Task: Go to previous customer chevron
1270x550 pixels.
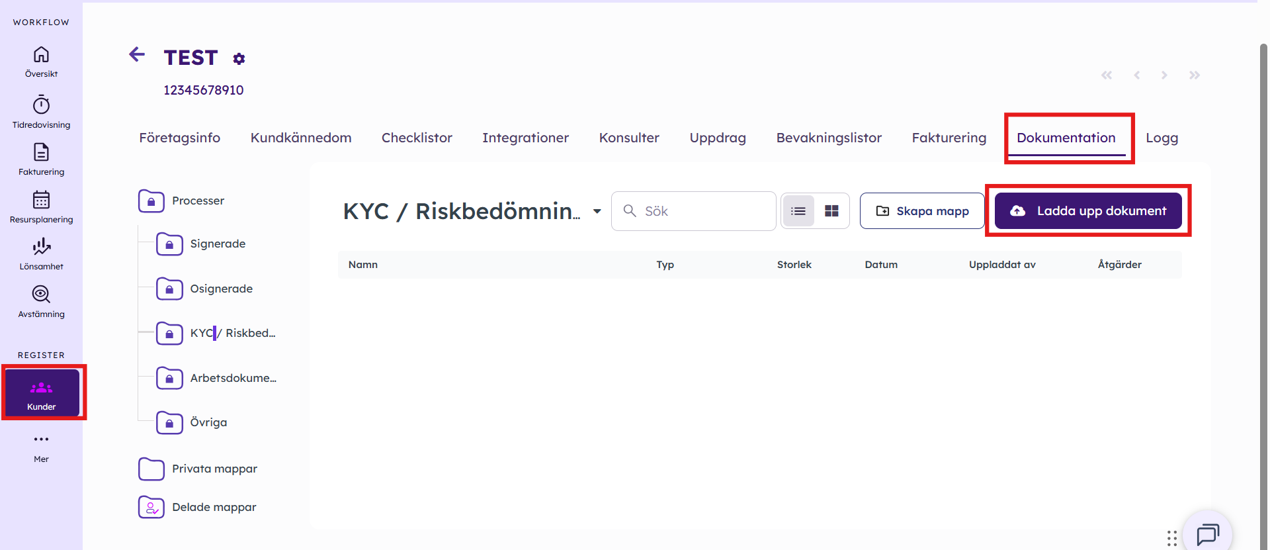Action: click(x=1137, y=75)
